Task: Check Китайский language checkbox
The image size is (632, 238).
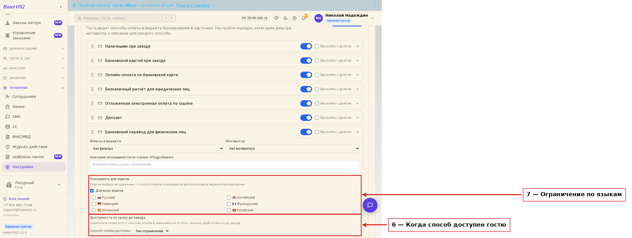Action: click(x=229, y=210)
